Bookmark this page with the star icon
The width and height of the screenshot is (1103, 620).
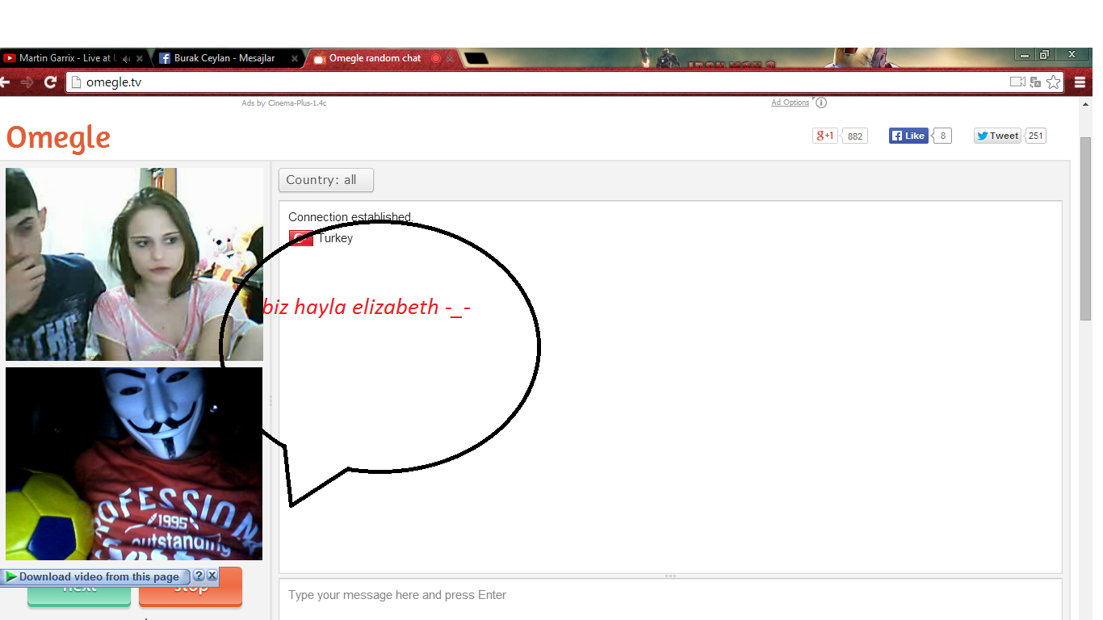(x=1053, y=82)
